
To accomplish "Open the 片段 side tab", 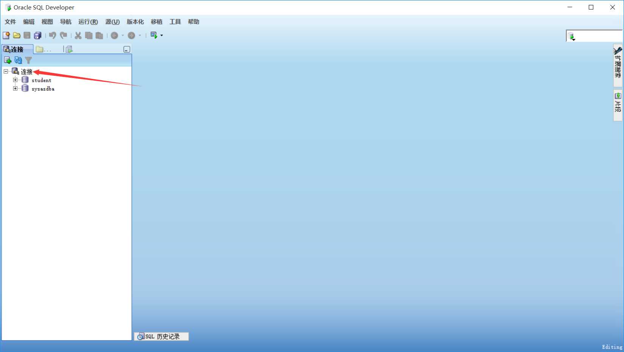I will 618,105.
